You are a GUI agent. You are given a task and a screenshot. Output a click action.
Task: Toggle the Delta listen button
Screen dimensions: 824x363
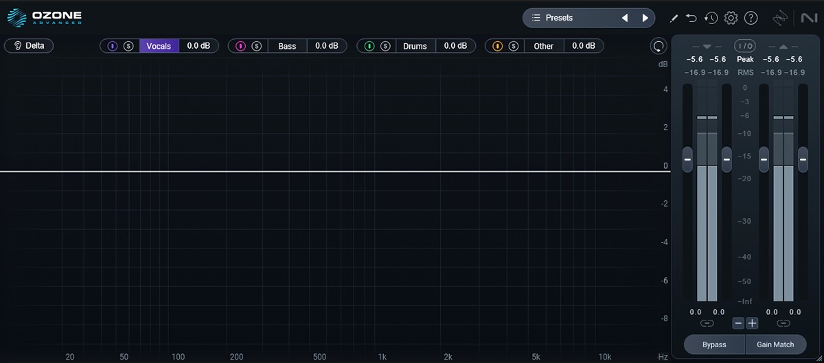click(29, 46)
